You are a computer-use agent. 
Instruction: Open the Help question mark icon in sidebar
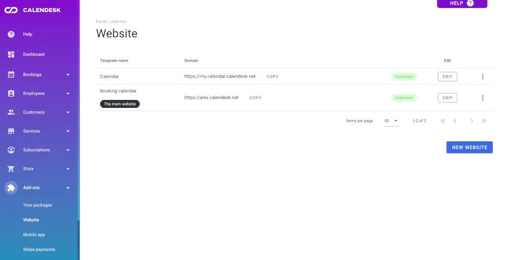[x=11, y=34]
